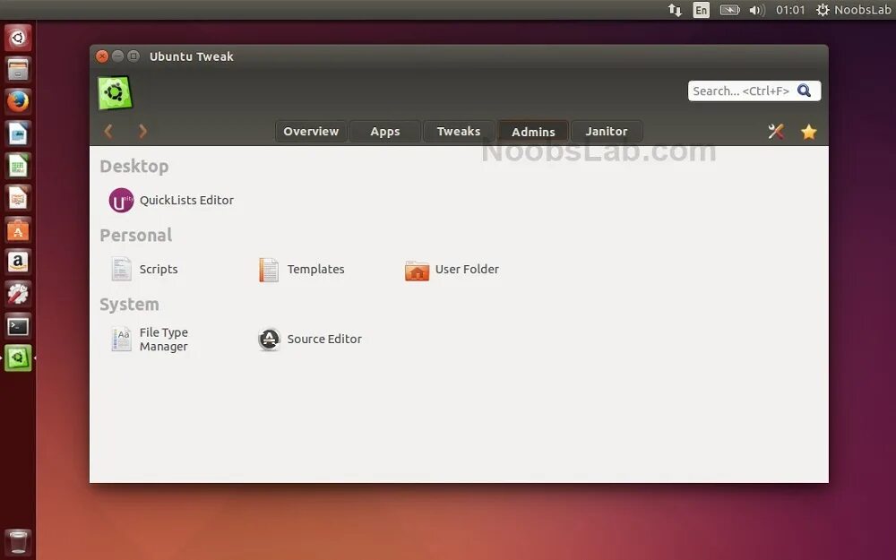Switch to the Overview tab
Image resolution: width=896 pixels, height=560 pixels.
[311, 132]
